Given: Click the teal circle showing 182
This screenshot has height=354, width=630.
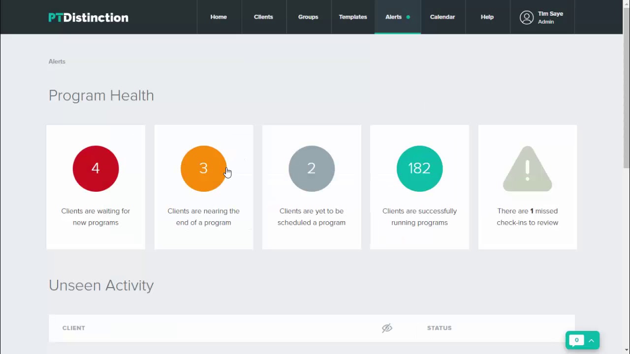Looking at the screenshot, I should coord(419,169).
